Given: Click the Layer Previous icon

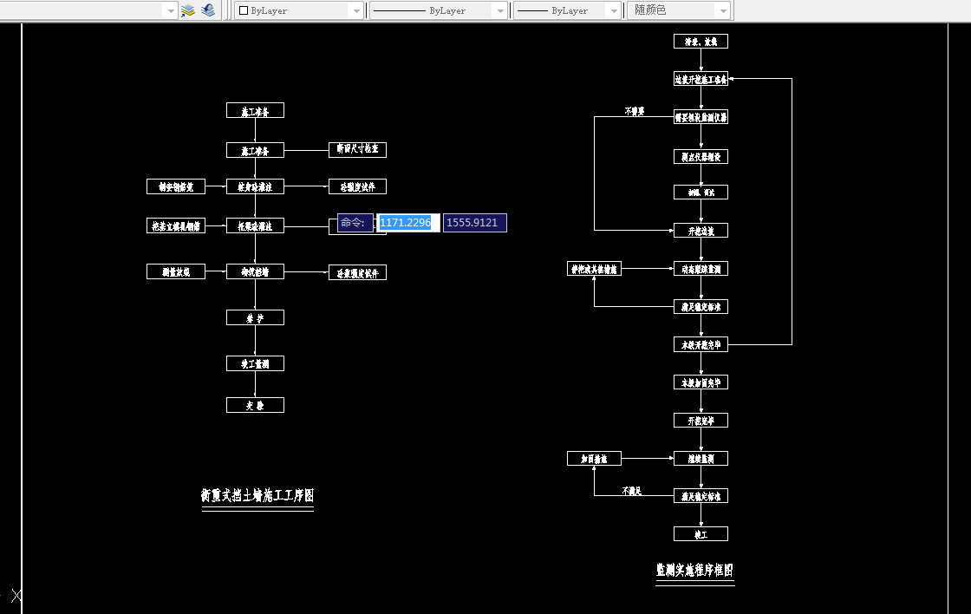Looking at the screenshot, I should click(208, 10).
